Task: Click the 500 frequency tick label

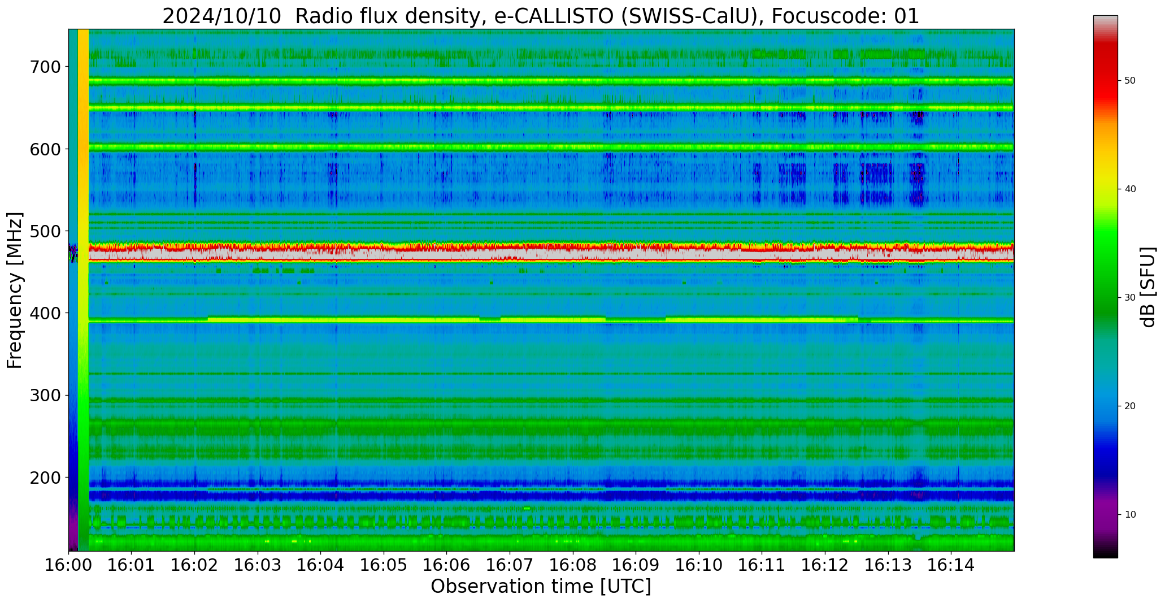Action: [45, 231]
